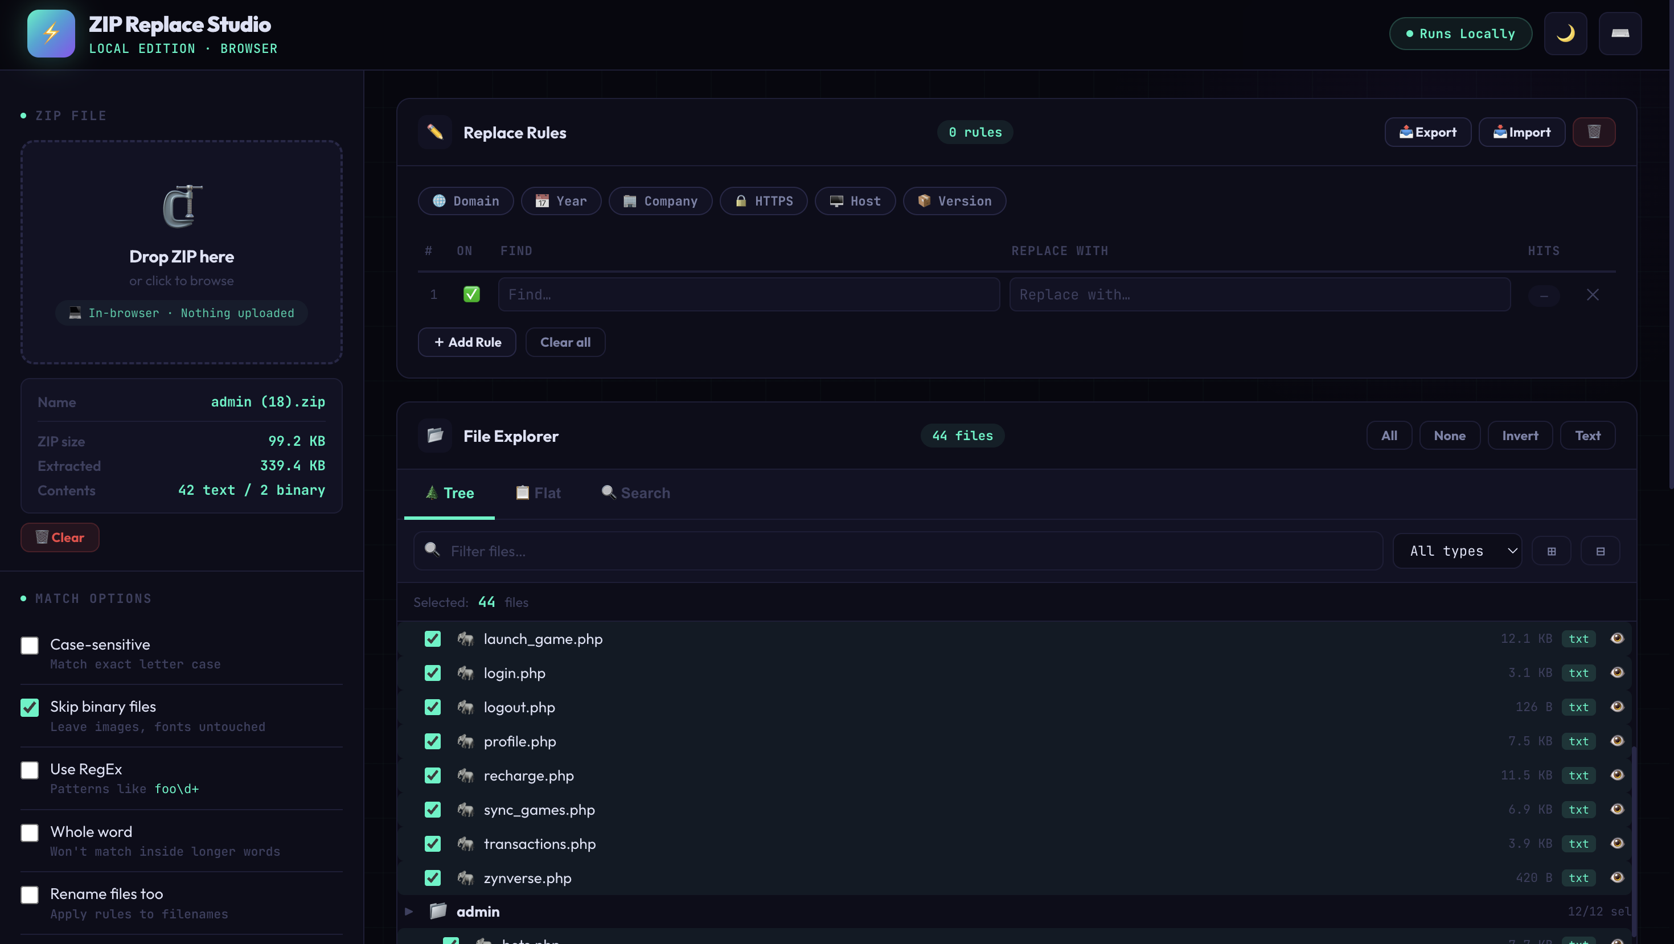Screen dimensions: 1674x944
Task: Collapse all folders with the minus-box icon
Action: point(1600,551)
